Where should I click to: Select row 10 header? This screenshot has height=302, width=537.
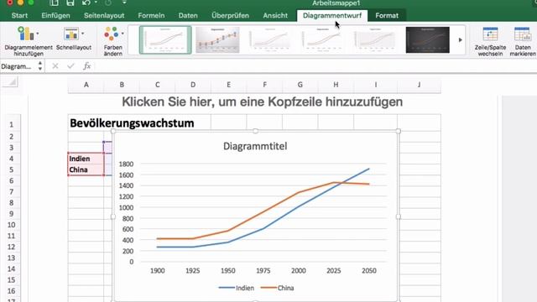[11, 225]
